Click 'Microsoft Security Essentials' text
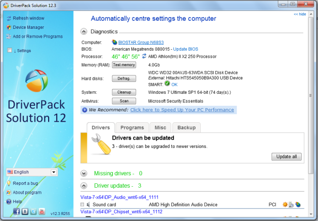The height and width of the screenshot is (221, 318). pyautogui.click(x=175, y=101)
